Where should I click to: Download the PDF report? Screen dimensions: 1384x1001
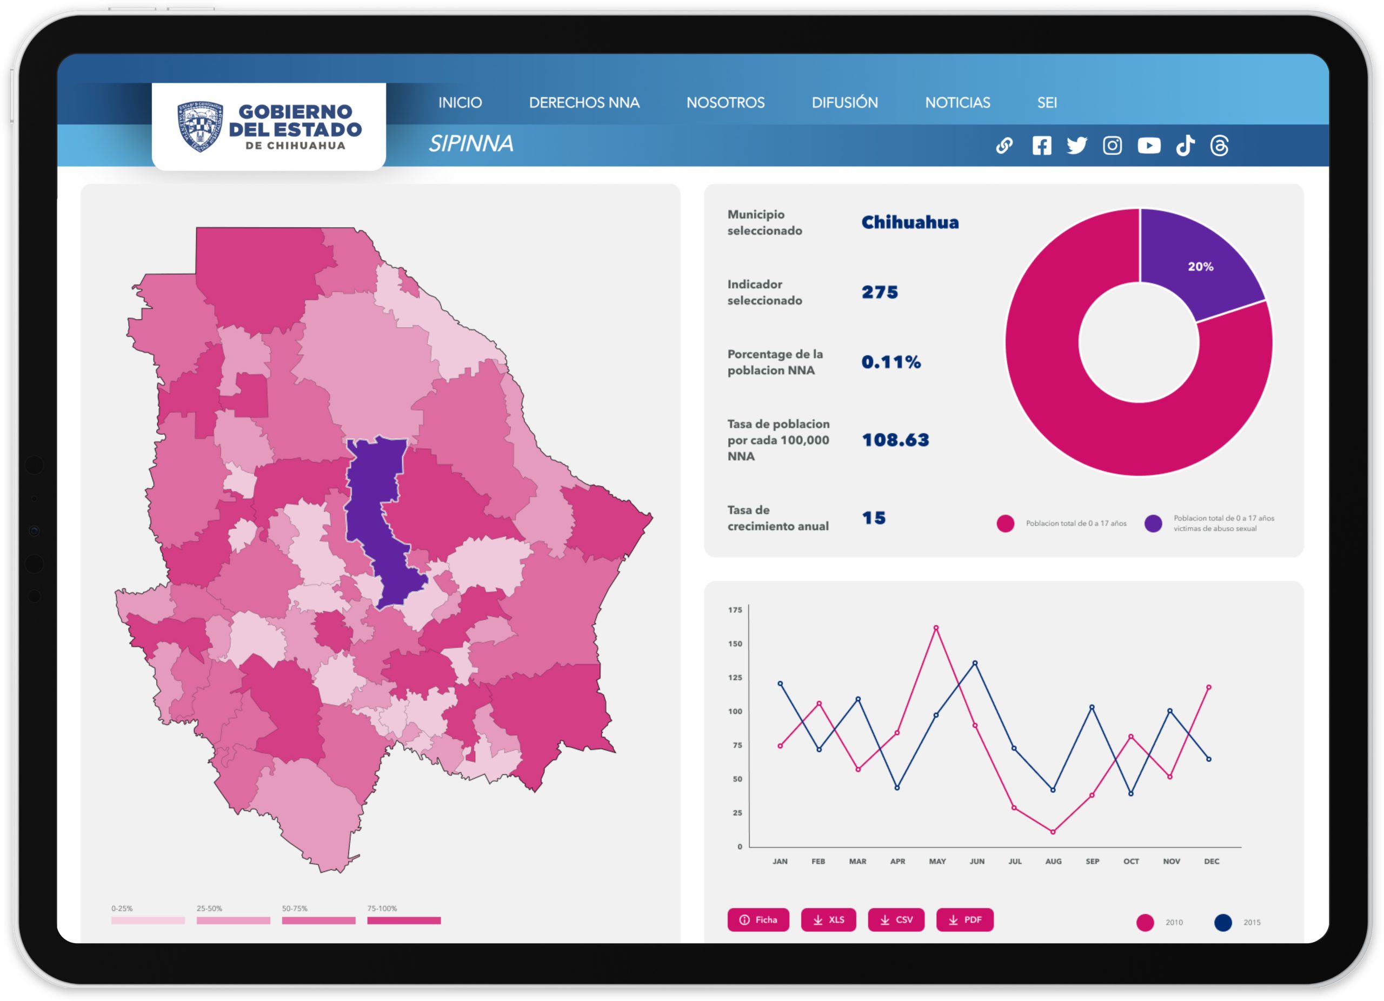click(964, 919)
